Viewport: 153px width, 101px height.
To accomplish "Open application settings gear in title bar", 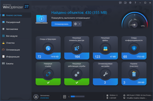I will 130,3.
